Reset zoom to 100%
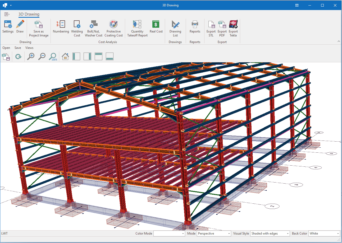This screenshot has width=342, height=243. click(53, 57)
